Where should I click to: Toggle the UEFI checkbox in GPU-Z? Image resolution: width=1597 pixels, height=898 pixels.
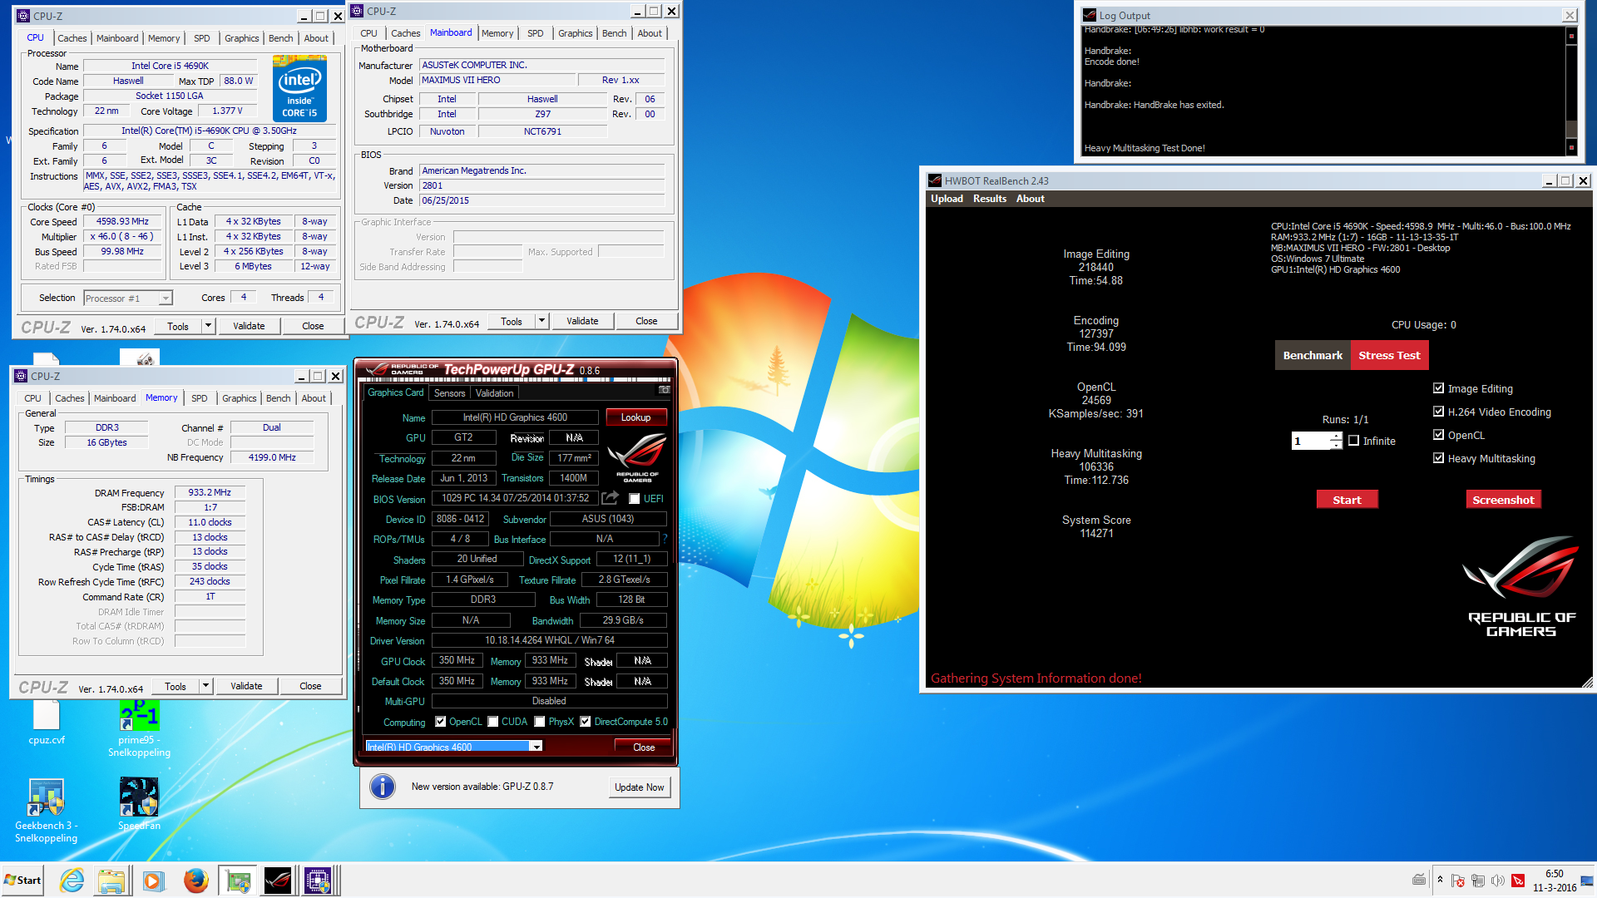(635, 499)
